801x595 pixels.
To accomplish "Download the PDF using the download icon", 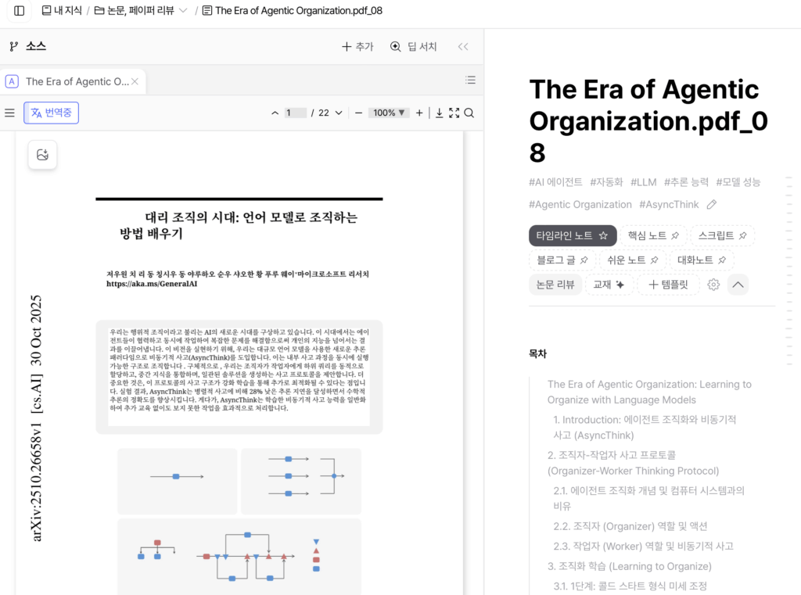I will click(x=439, y=113).
